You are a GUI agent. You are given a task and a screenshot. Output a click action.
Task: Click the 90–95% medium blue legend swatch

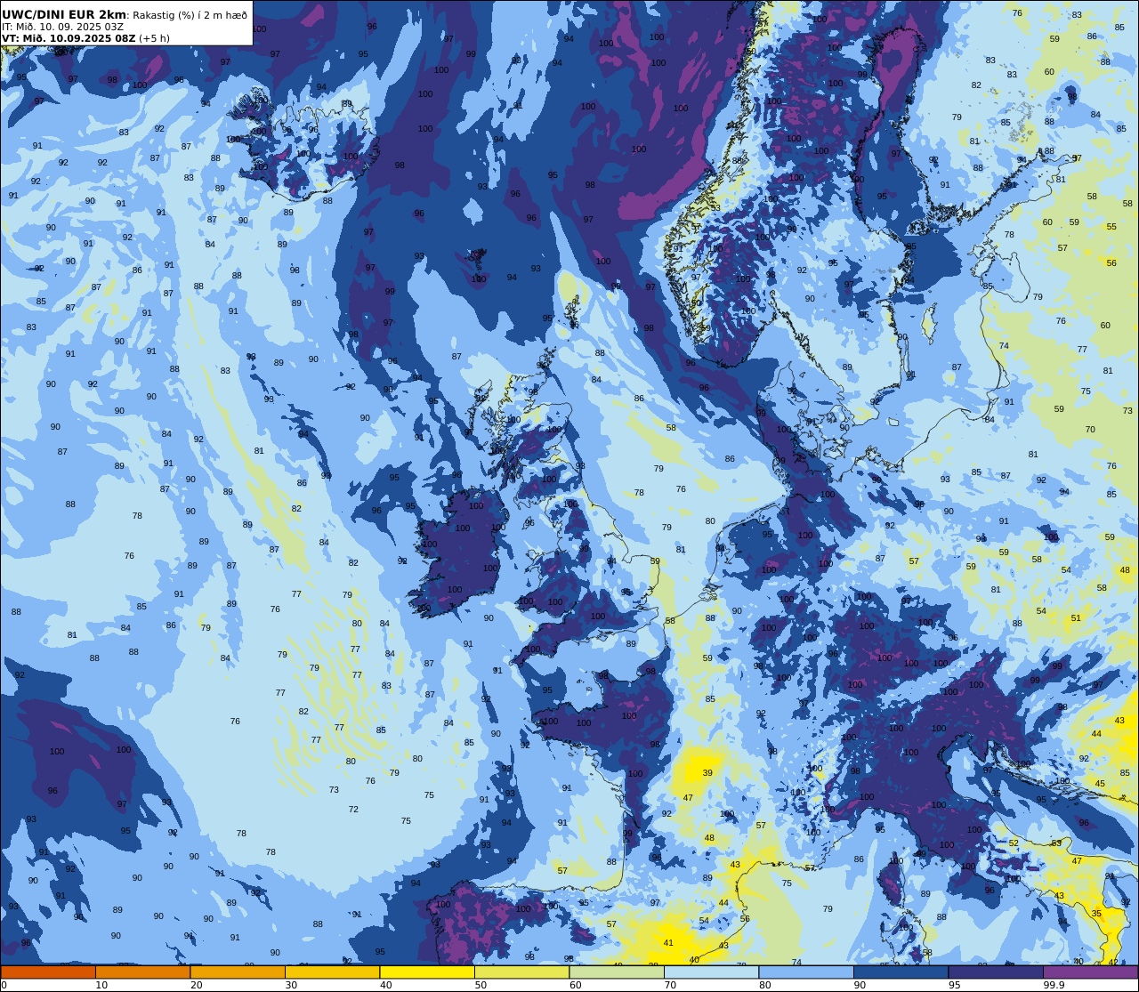(x=901, y=972)
